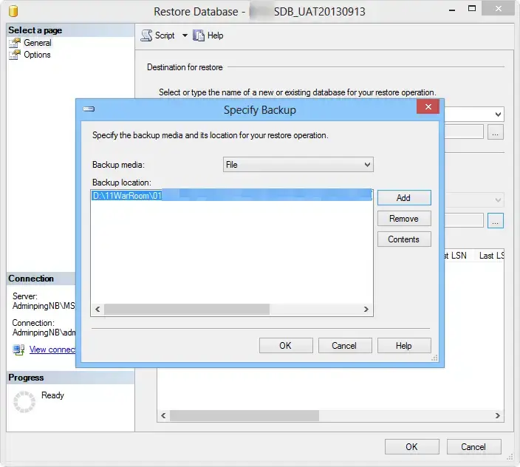Screen dimensions: 520x467
Task: Click the Last LSN column header
Action: click(491, 256)
